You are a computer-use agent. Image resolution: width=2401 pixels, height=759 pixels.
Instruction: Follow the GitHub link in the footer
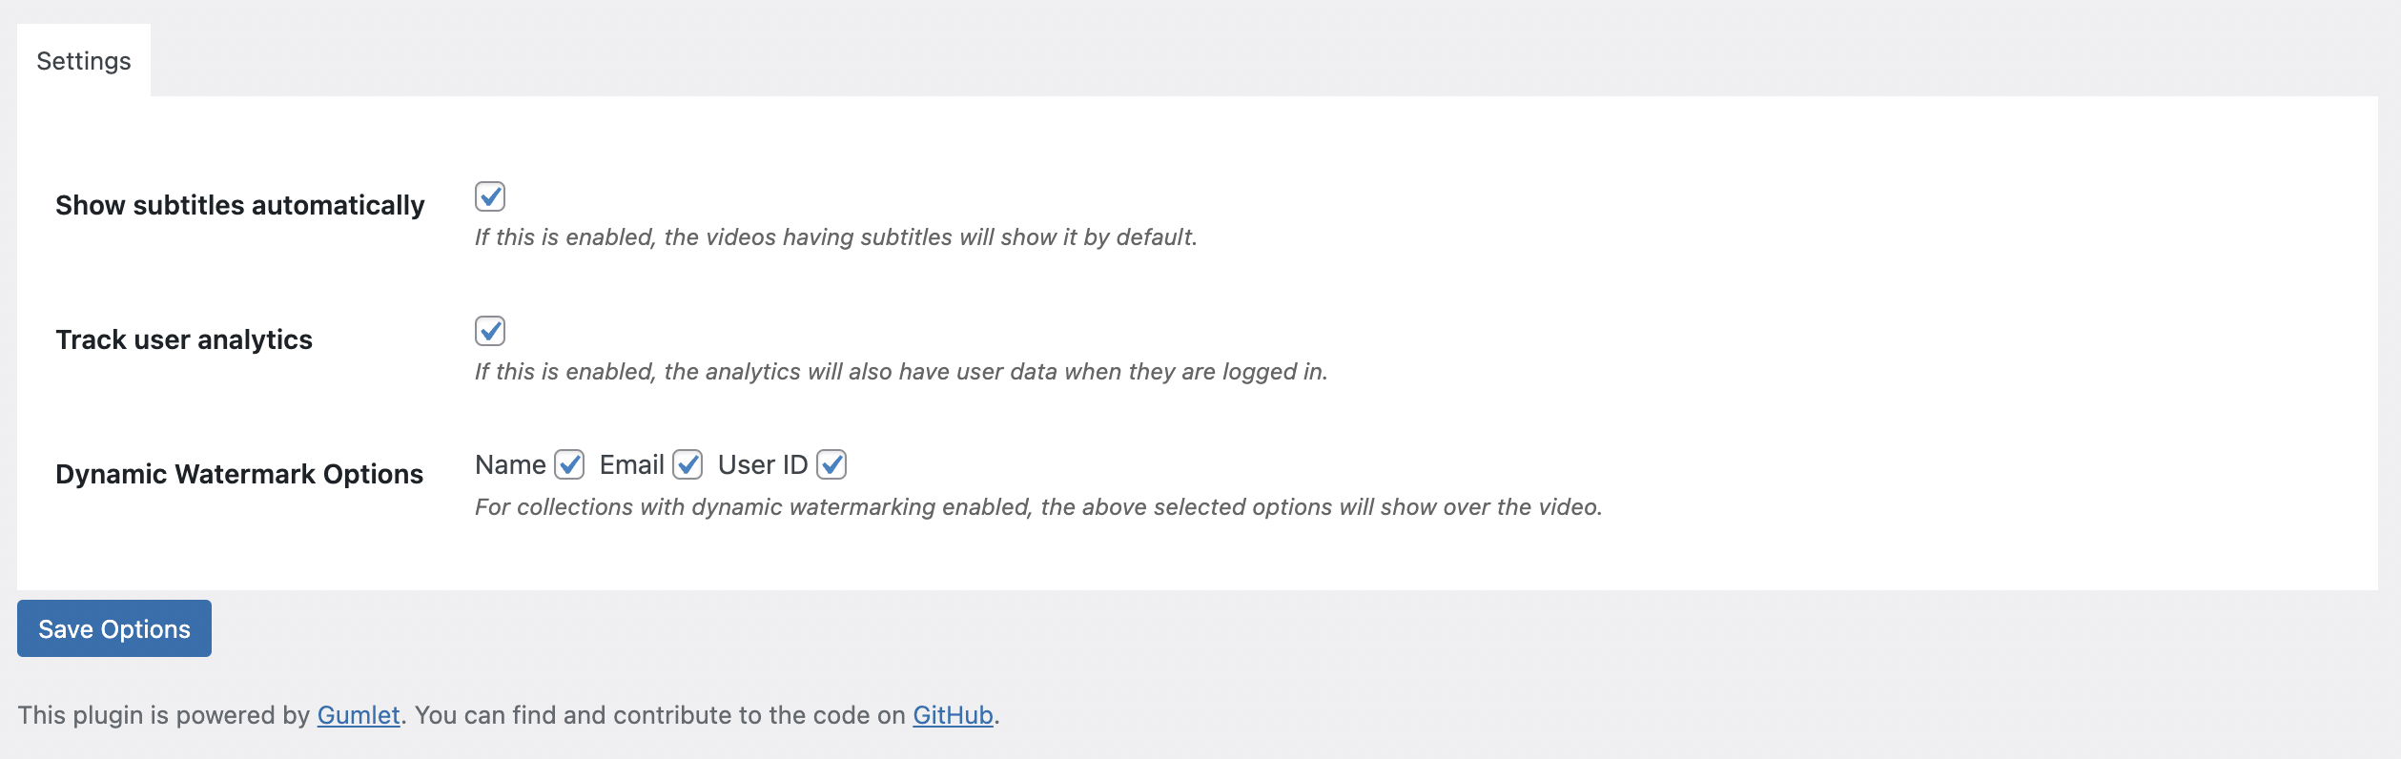point(953,715)
